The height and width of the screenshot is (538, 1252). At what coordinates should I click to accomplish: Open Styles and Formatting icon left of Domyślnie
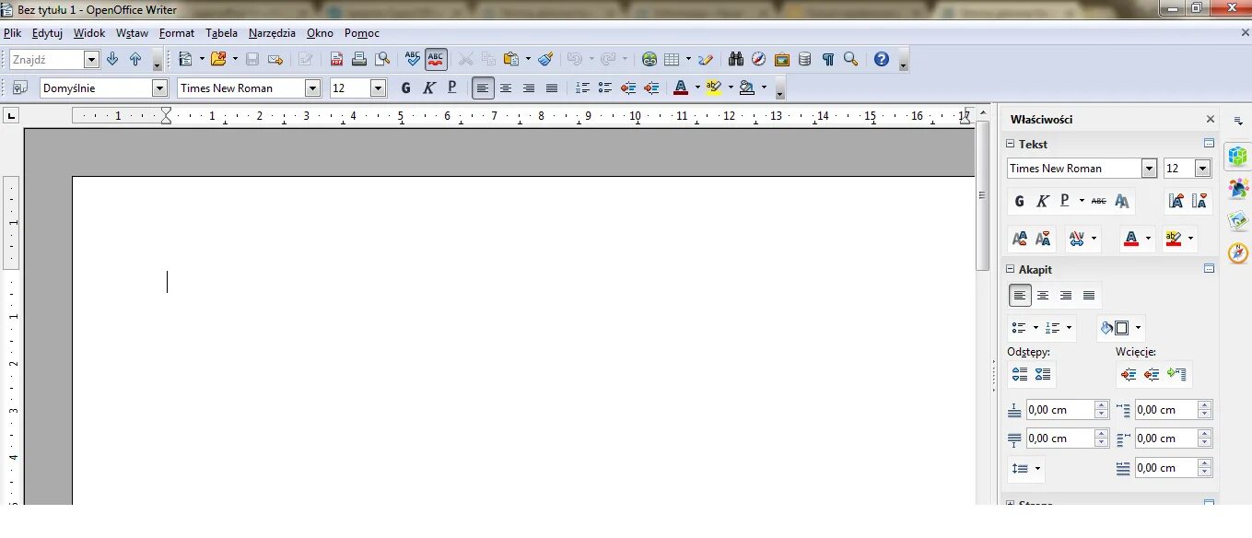pyautogui.click(x=20, y=88)
